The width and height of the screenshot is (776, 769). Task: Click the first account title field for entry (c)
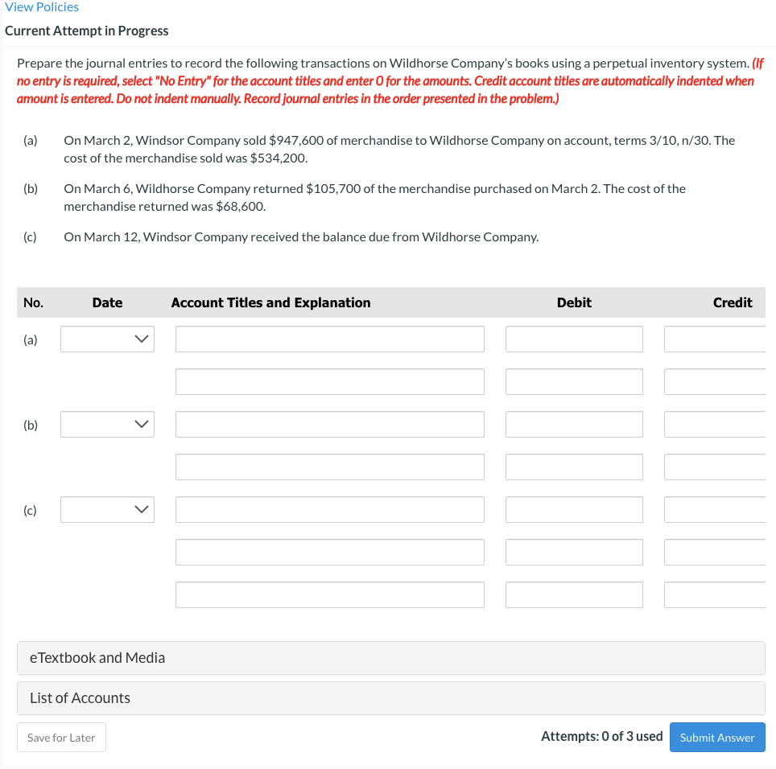(x=329, y=509)
